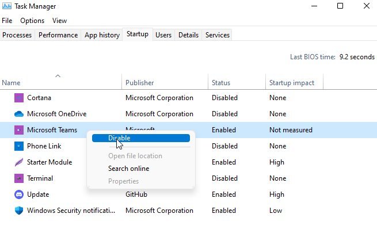
Task: Switch to the App history tab
Action: coord(102,35)
